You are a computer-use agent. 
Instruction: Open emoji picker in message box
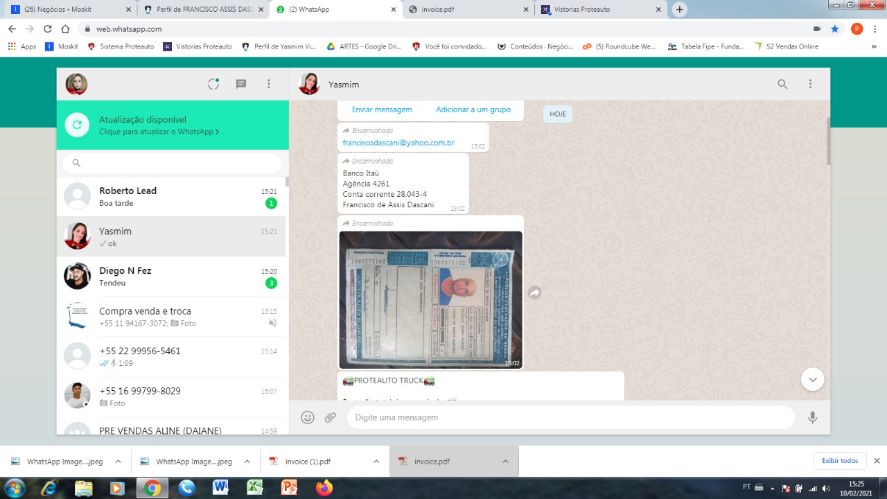click(x=308, y=417)
